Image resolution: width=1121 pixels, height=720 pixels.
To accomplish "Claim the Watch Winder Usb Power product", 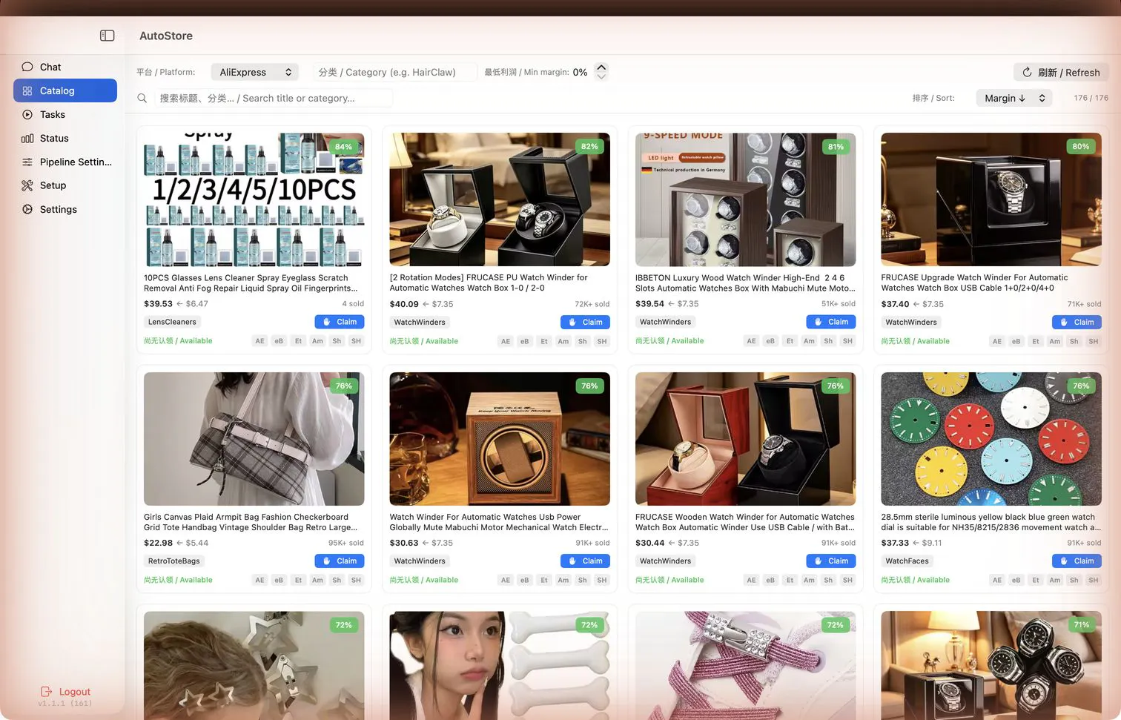I will (x=585, y=561).
